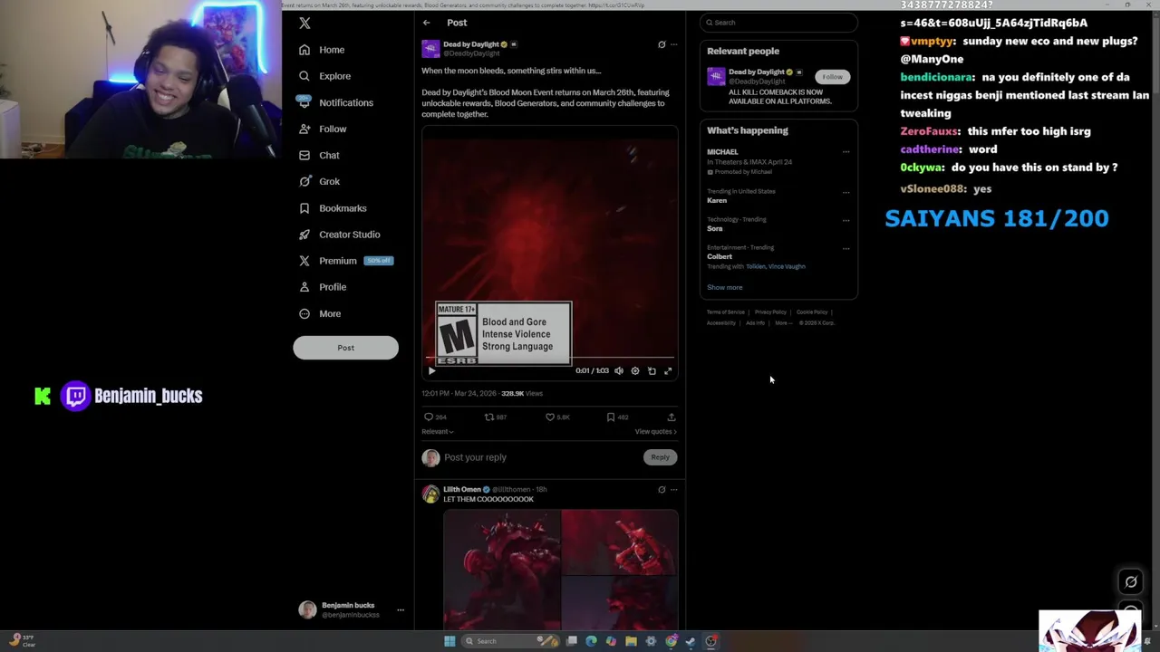This screenshot has width=1160, height=652.
Task: Open the Notifications bell icon
Action: click(x=304, y=102)
